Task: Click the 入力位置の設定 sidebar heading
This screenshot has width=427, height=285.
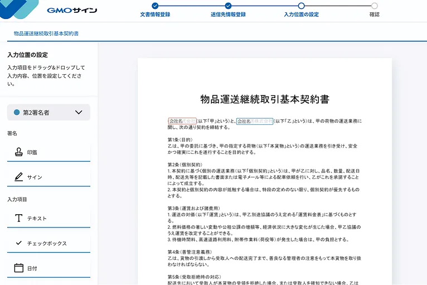Action: tap(27, 55)
